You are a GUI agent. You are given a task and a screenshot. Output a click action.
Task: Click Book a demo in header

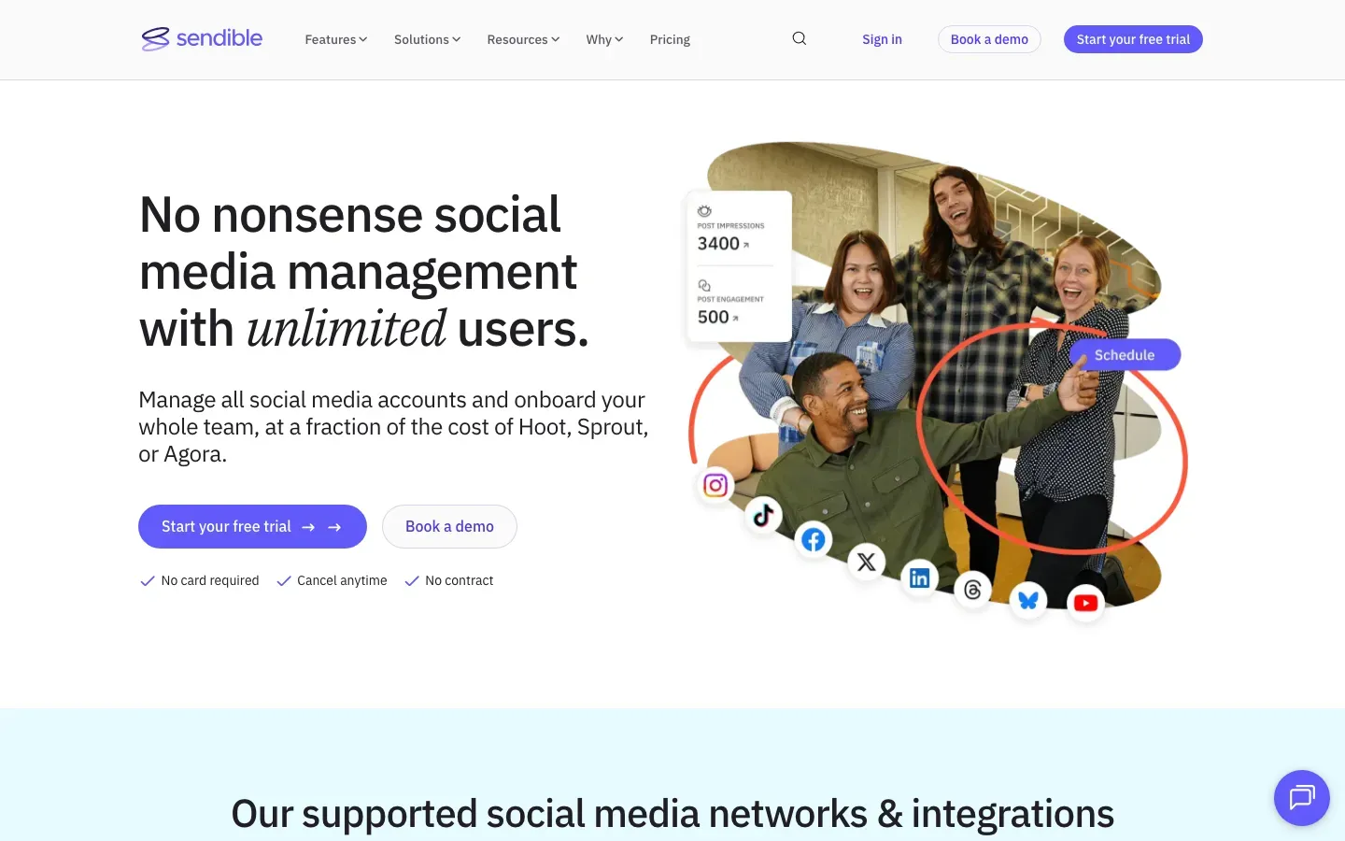click(x=989, y=39)
